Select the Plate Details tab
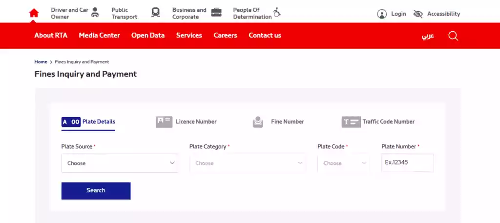The width and height of the screenshot is (500, 223). [x=88, y=122]
